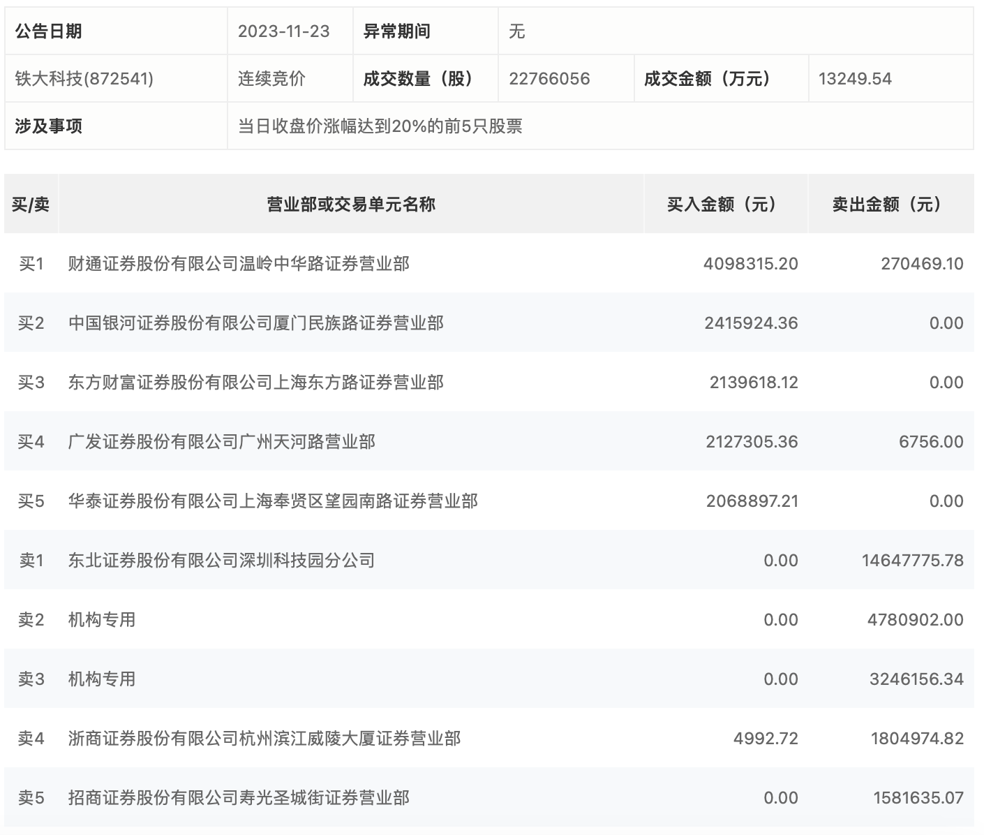Click the 0.00 sell amount in row 买5
The height and width of the screenshot is (835, 984).
point(946,501)
